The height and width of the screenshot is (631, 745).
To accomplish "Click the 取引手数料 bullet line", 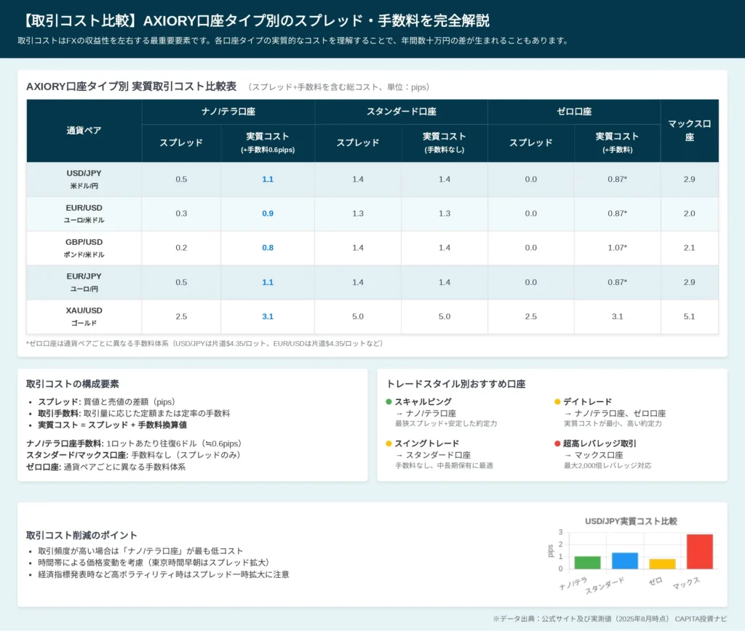I will [134, 413].
